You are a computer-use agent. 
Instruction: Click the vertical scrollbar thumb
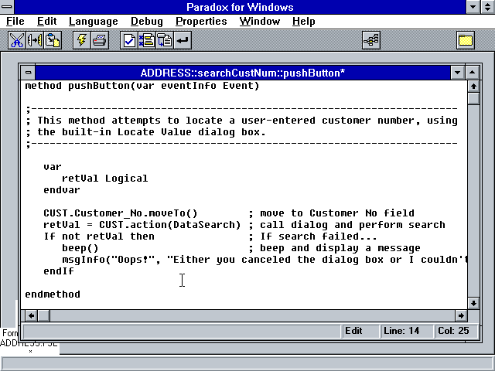(473, 98)
